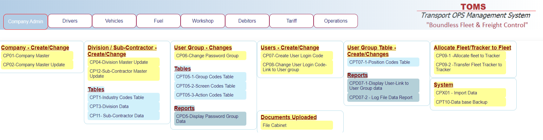The width and height of the screenshot is (543, 140).
Task: Open CPT1-Industry Codes Table
Action: coord(117,98)
